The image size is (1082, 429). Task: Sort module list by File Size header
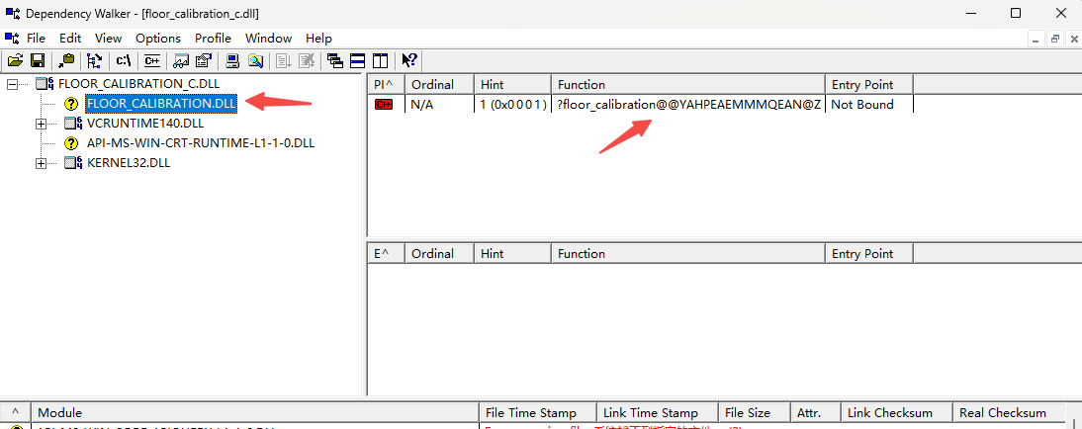[755, 413]
